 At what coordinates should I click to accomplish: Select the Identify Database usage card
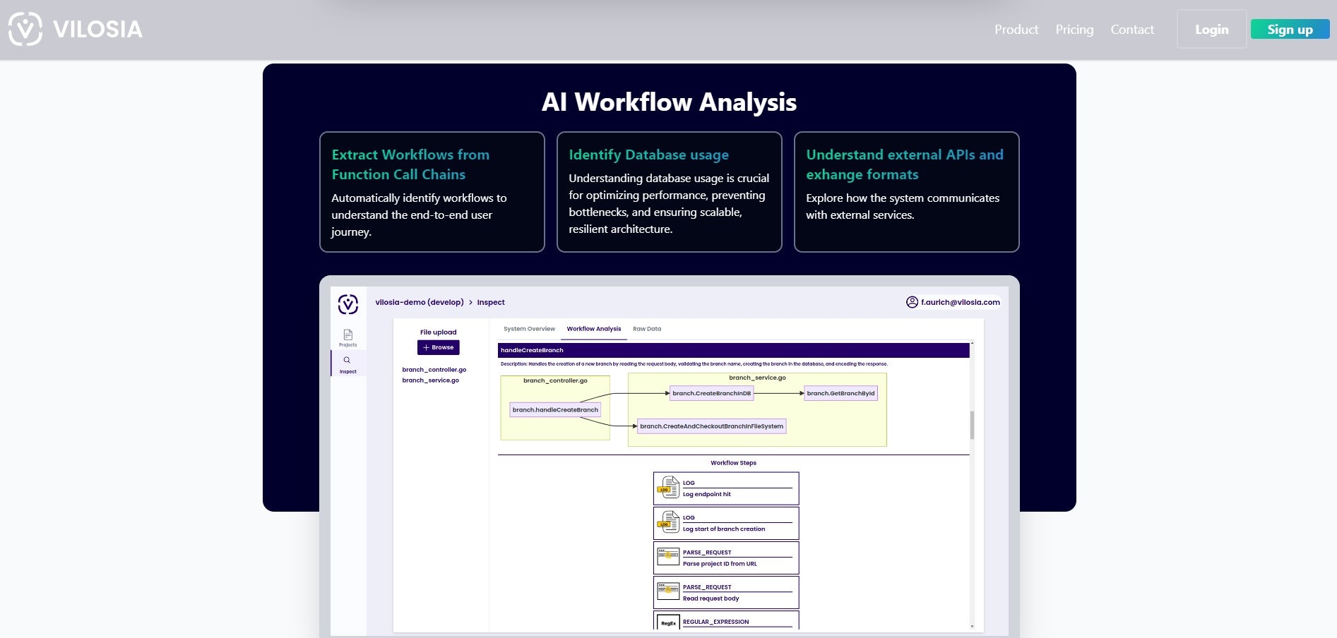click(x=670, y=192)
